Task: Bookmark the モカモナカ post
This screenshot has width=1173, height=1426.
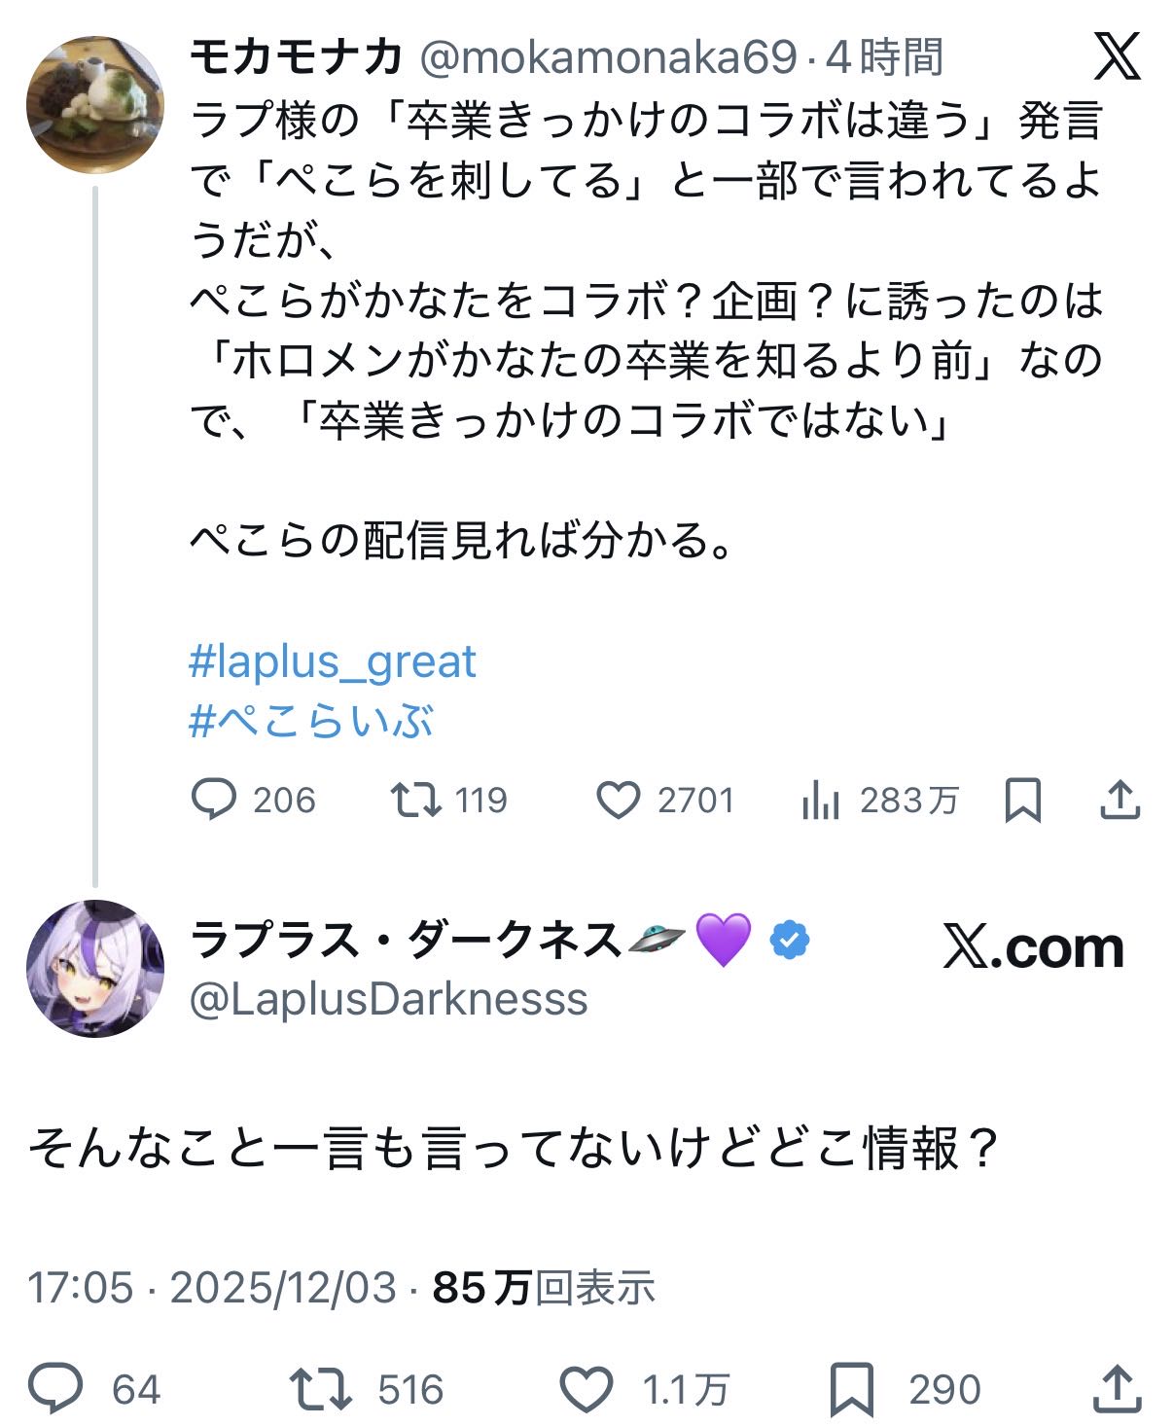Action: 1022,800
